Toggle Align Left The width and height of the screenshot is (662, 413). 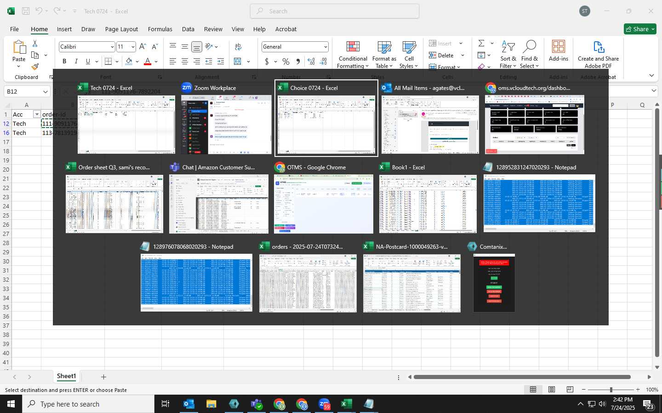click(173, 61)
